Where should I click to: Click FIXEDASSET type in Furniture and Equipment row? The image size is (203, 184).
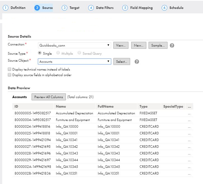(148, 120)
